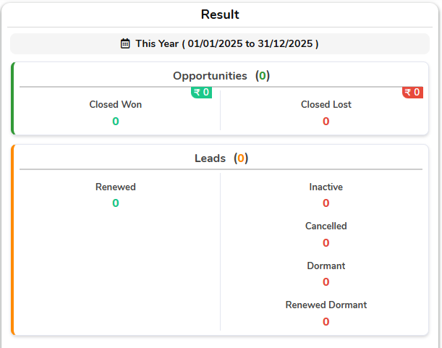This screenshot has width=442, height=348.
Task: Click the orange Leads total count
Action: pos(241,158)
